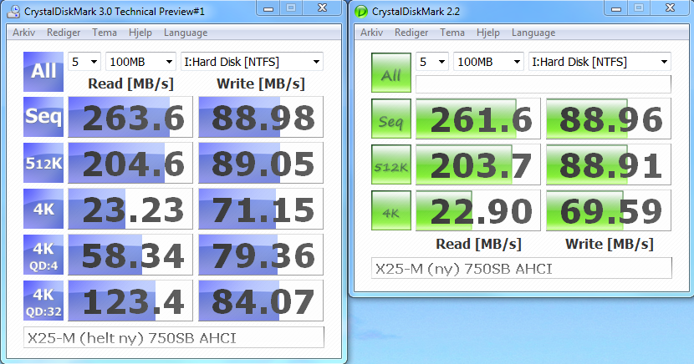The width and height of the screenshot is (694, 364).
Task: Click the 4K QD:4 write result 79.36
Action: tap(261, 255)
